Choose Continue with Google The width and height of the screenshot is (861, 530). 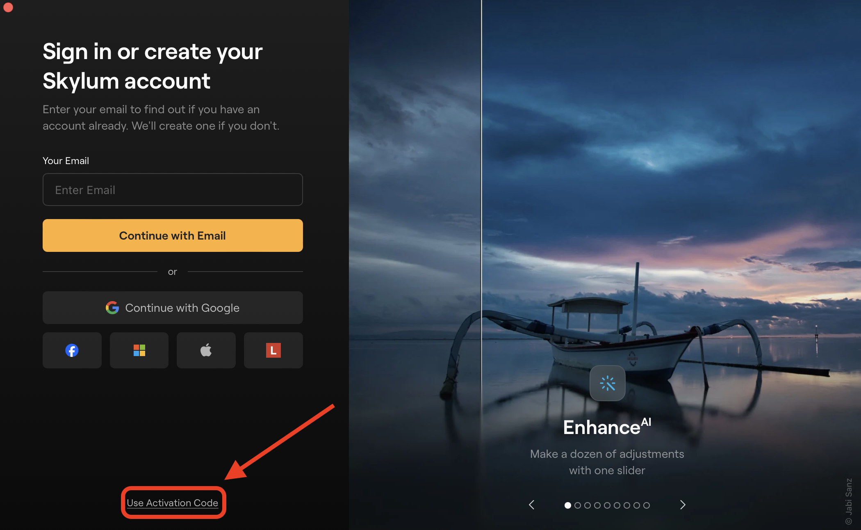tap(173, 308)
